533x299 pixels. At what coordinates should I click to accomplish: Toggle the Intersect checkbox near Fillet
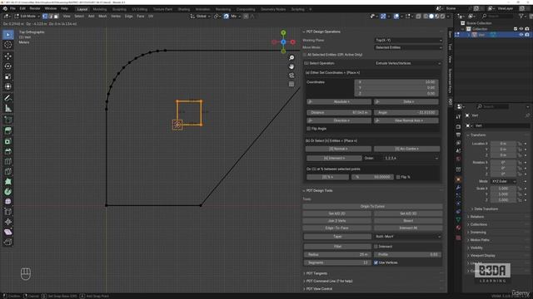[376, 247]
